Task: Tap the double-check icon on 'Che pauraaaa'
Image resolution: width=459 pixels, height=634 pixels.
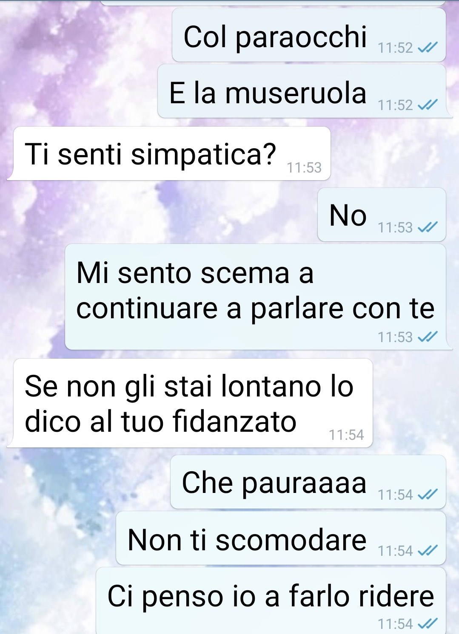Action: (x=427, y=495)
